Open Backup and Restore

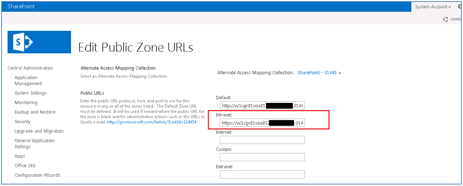click(35, 112)
